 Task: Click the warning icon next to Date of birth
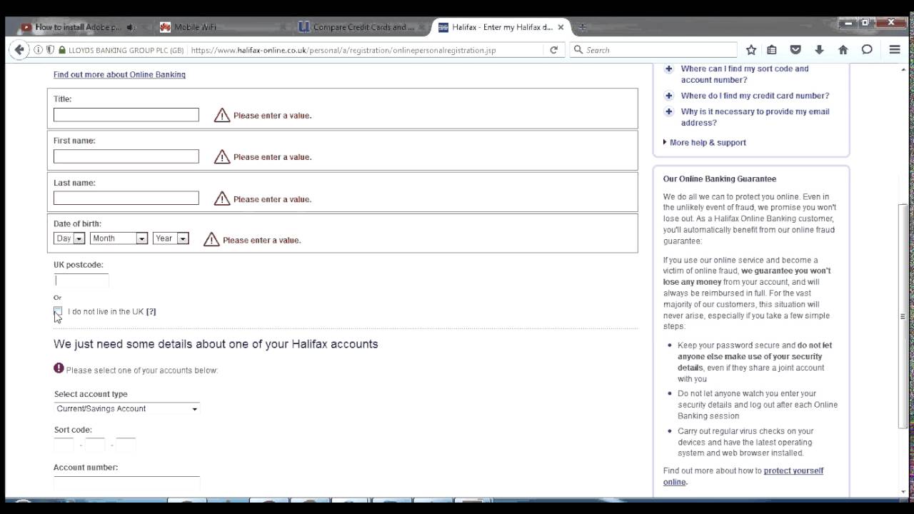pos(211,240)
